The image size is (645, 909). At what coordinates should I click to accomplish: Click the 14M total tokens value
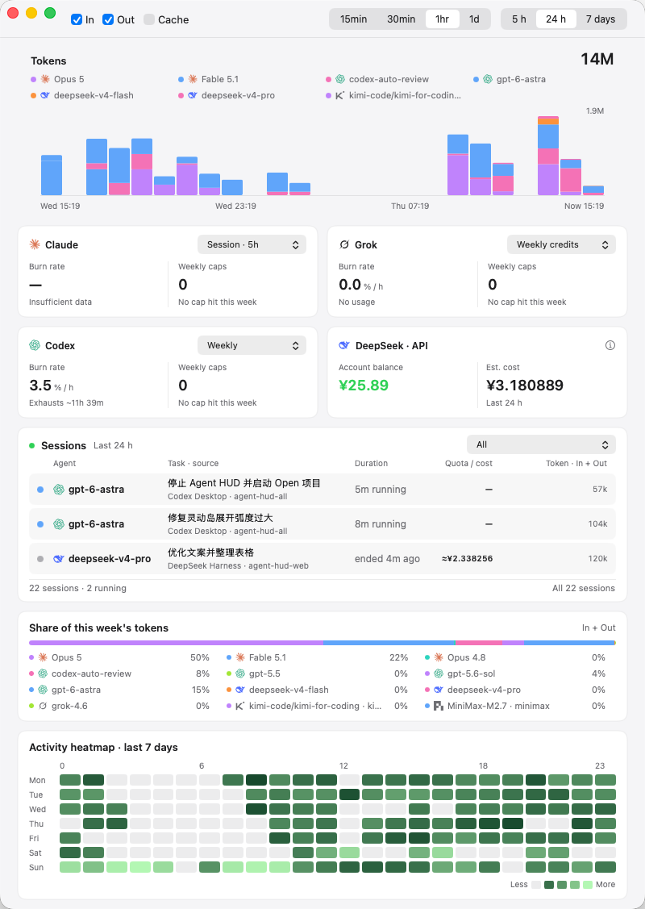tap(597, 59)
